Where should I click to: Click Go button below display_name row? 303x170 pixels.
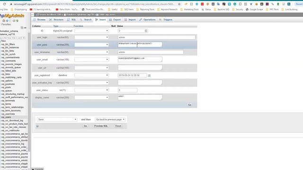[x=189, y=105]
